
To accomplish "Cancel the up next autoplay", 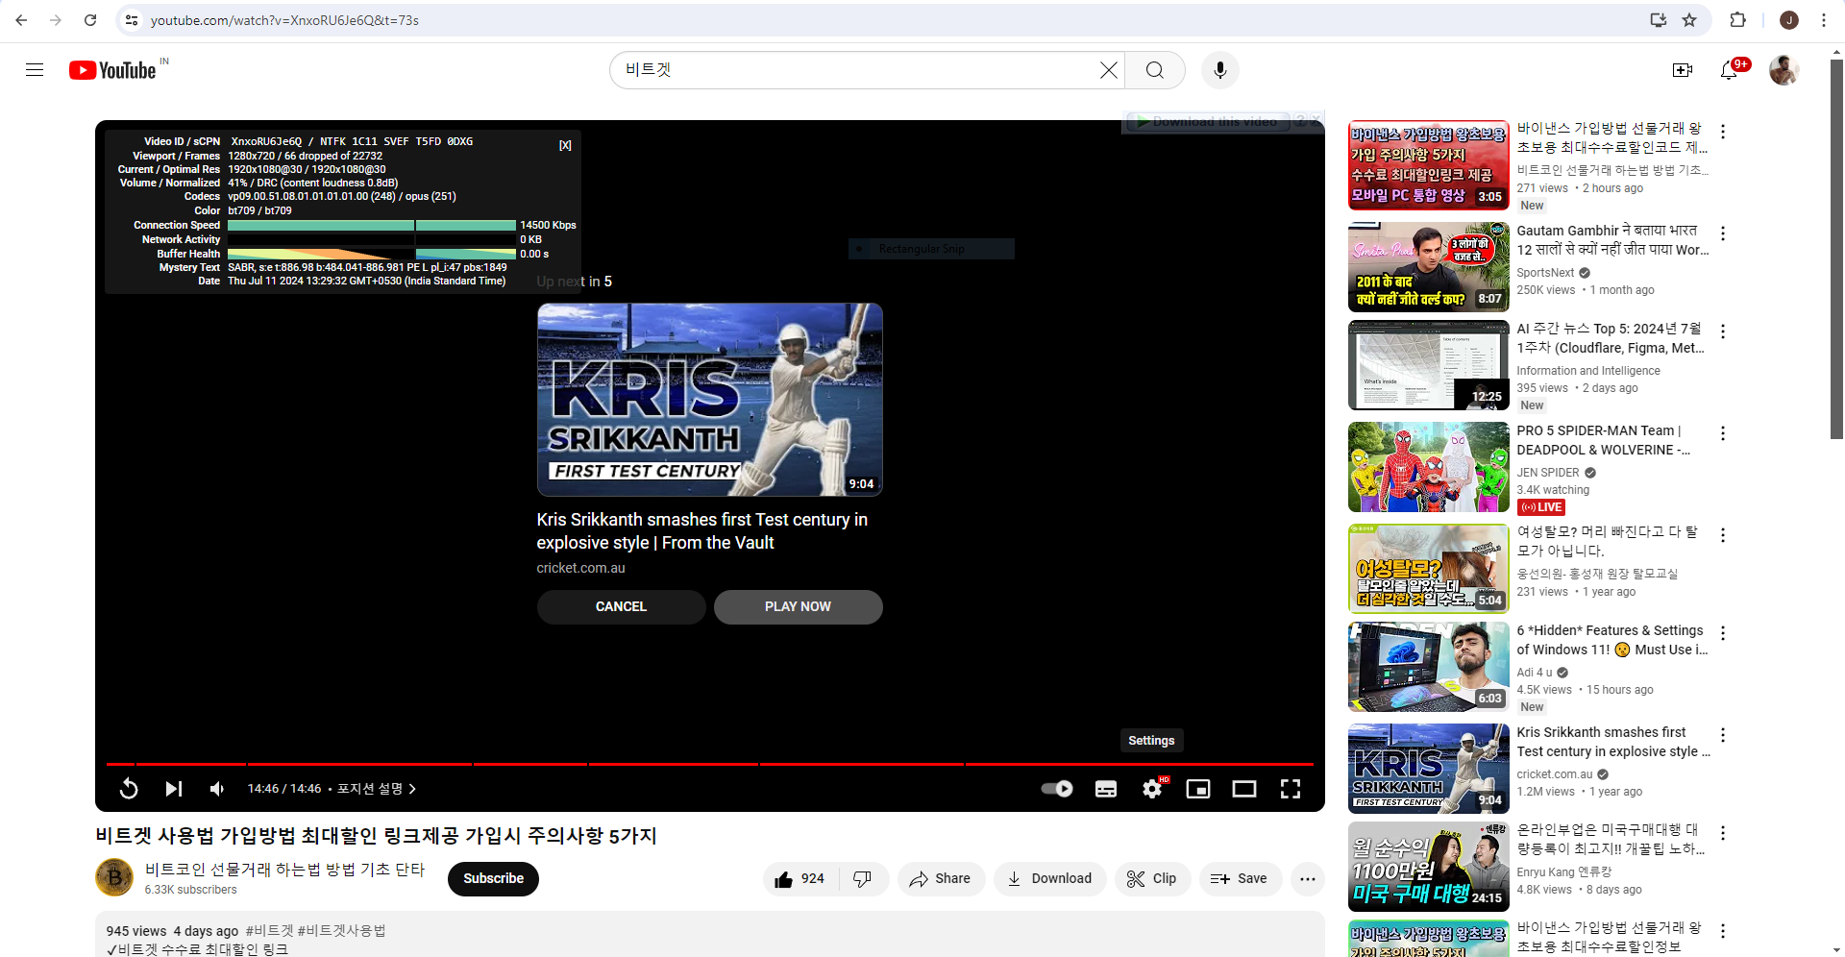I will point(621,607).
